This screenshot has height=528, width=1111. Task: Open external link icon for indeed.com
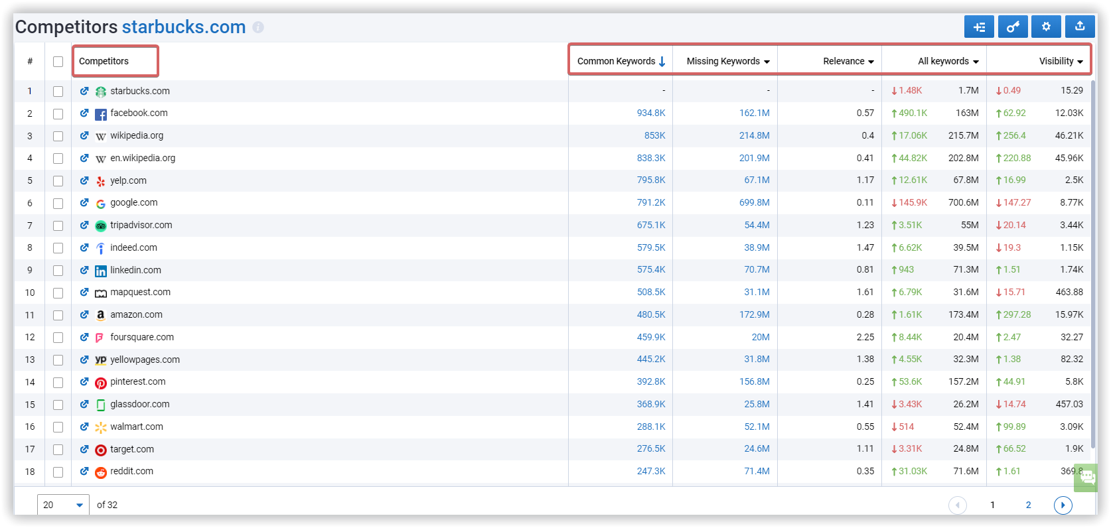point(84,248)
